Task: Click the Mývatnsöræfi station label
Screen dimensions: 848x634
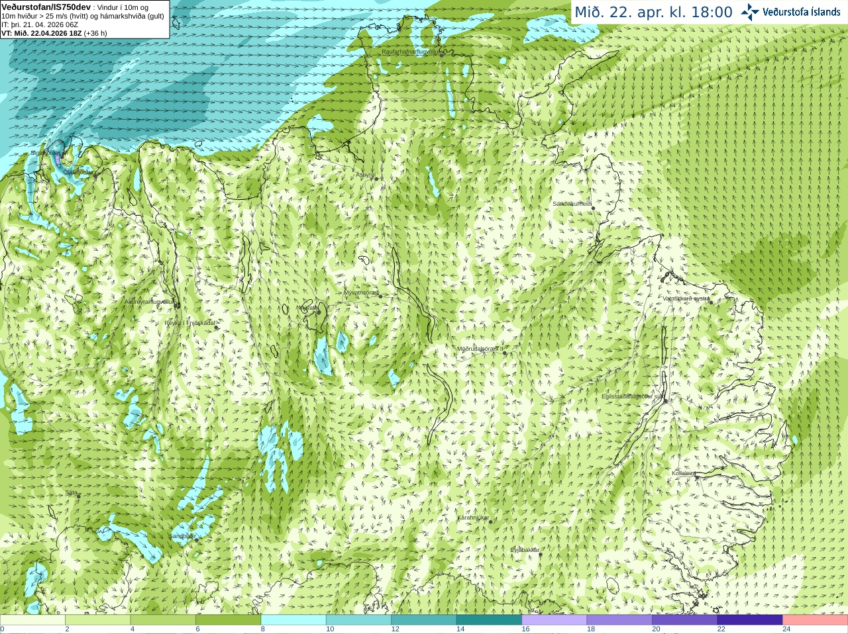Action: click(361, 292)
